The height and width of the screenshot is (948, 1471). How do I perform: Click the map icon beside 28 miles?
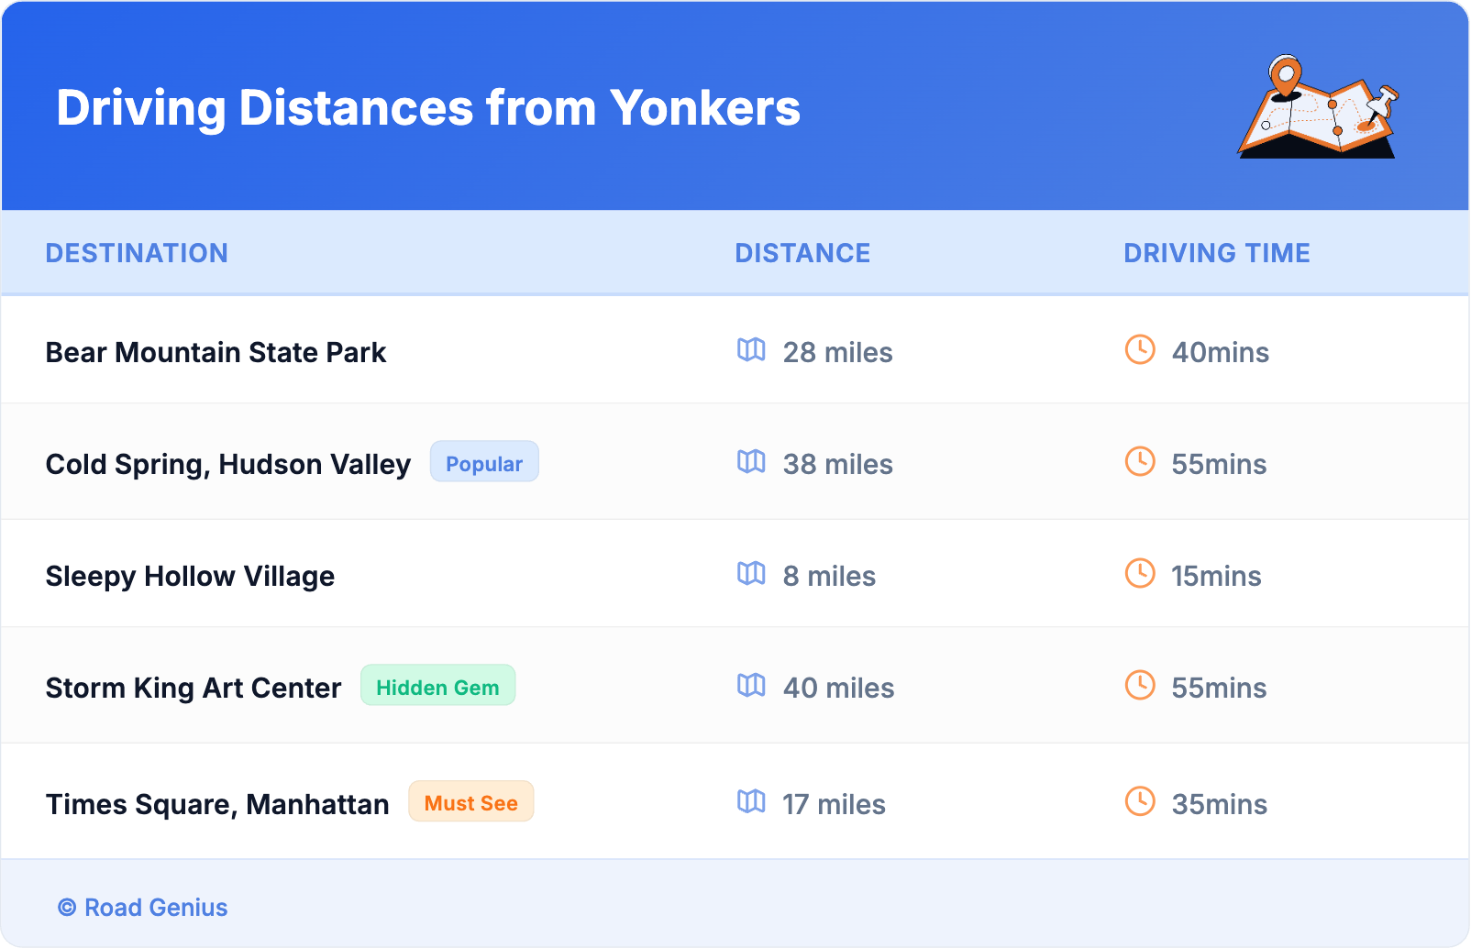pyautogui.click(x=751, y=350)
